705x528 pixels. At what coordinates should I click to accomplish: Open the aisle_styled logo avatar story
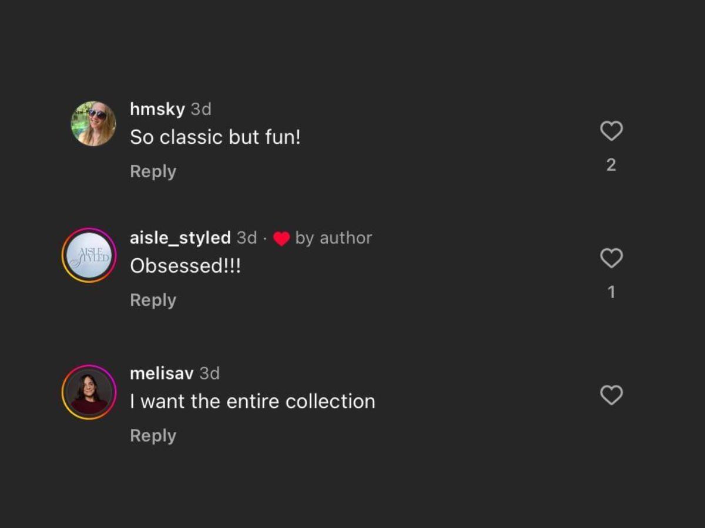click(x=89, y=255)
